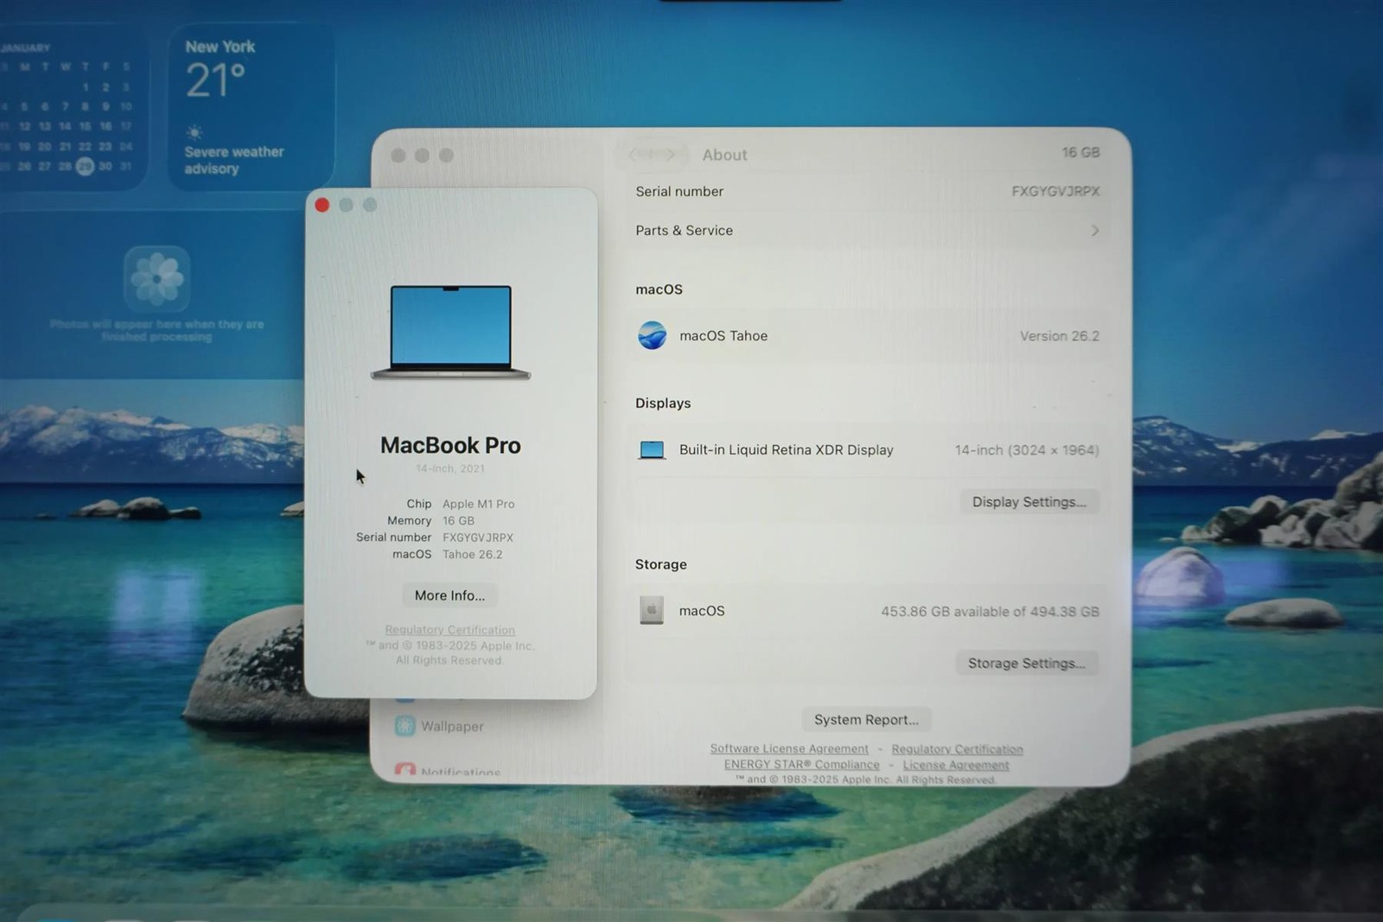
Task: Click the "Storage" section heading
Action: pos(661,564)
